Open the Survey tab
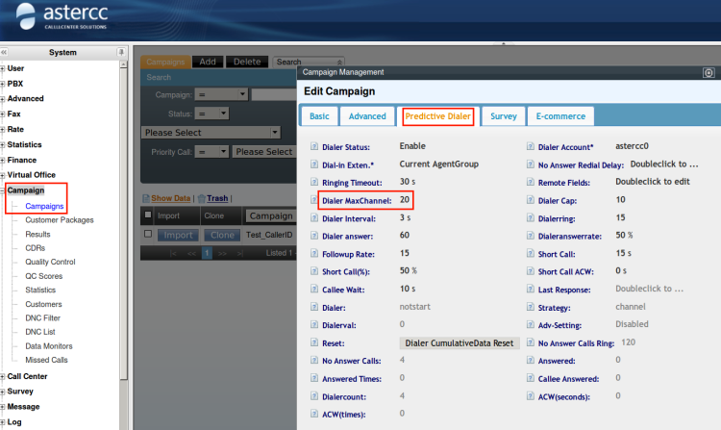The image size is (721, 430). (503, 116)
